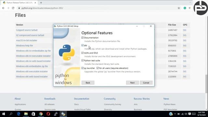
Task: Open a new browser tab
Action: click(x=41, y=3)
